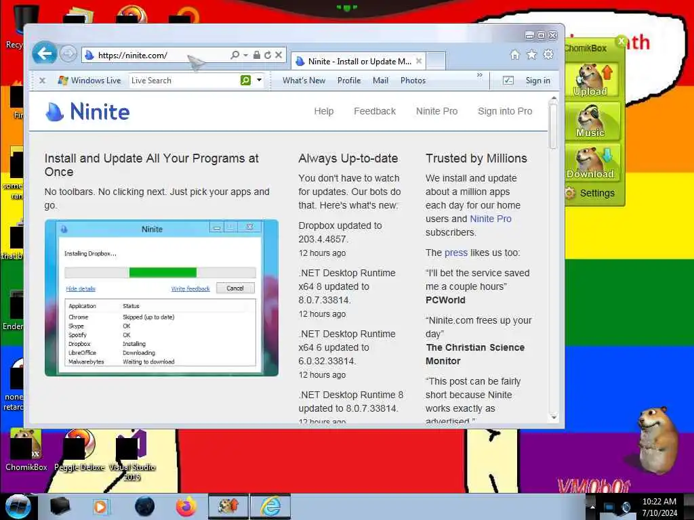Open the Ninite Pro header link

click(437, 112)
